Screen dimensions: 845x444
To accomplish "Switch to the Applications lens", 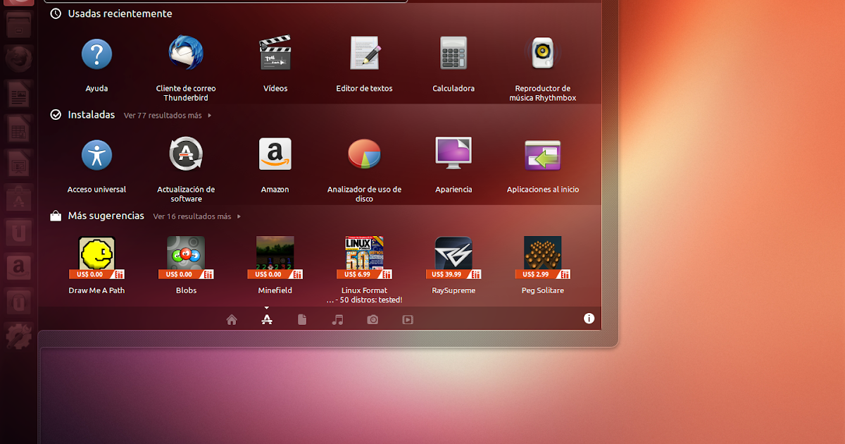I will 267,320.
